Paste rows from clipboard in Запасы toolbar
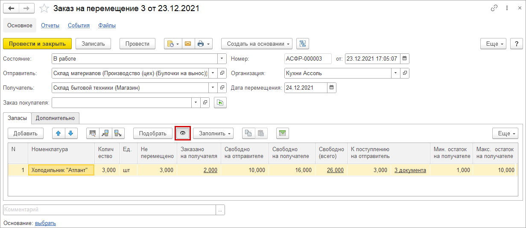Viewport: 526px width, 228px height. pos(261,133)
